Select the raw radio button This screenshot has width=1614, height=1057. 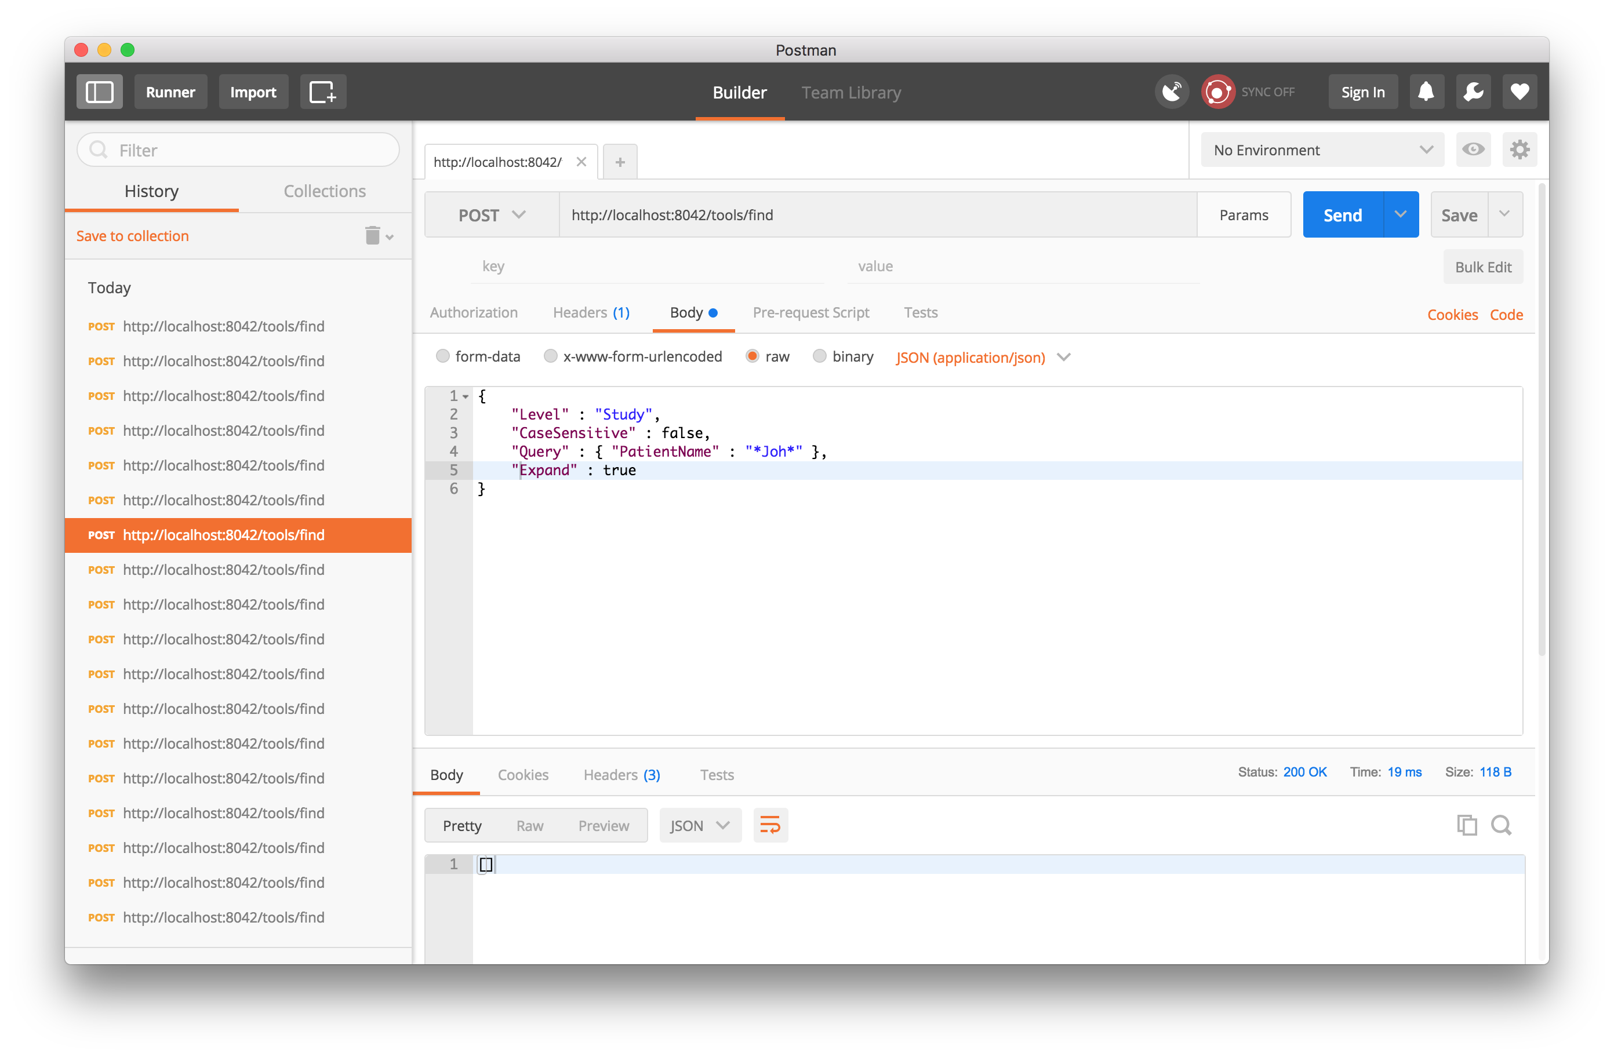tap(752, 356)
